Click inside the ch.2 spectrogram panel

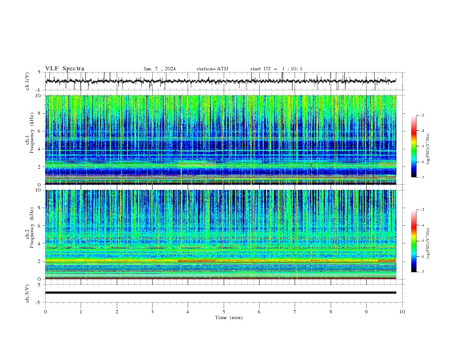point(220,234)
